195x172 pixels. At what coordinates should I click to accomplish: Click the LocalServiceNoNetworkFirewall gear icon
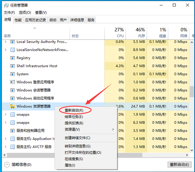point(12,50)
